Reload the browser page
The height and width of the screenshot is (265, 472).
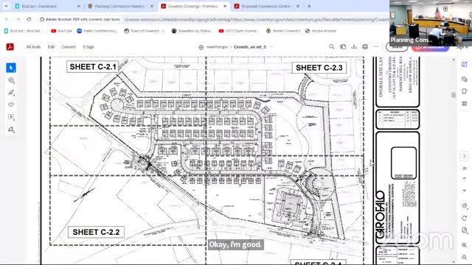[29, 19]
